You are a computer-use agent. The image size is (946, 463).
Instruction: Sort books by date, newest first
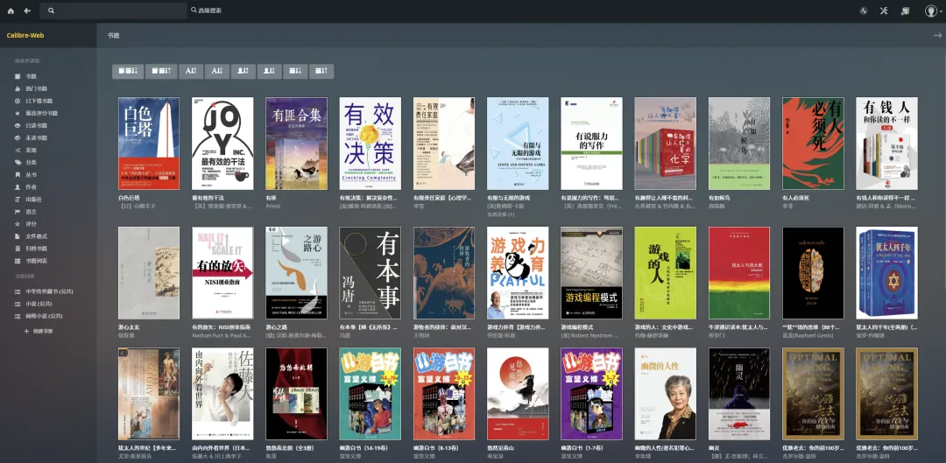128,71
